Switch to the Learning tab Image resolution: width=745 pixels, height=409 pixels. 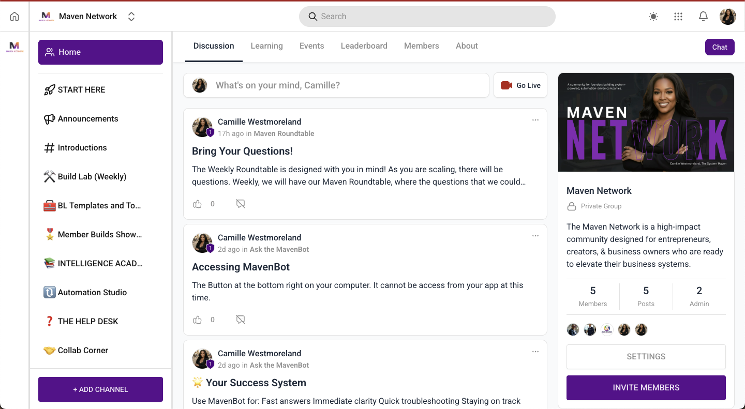coord(266,46)
